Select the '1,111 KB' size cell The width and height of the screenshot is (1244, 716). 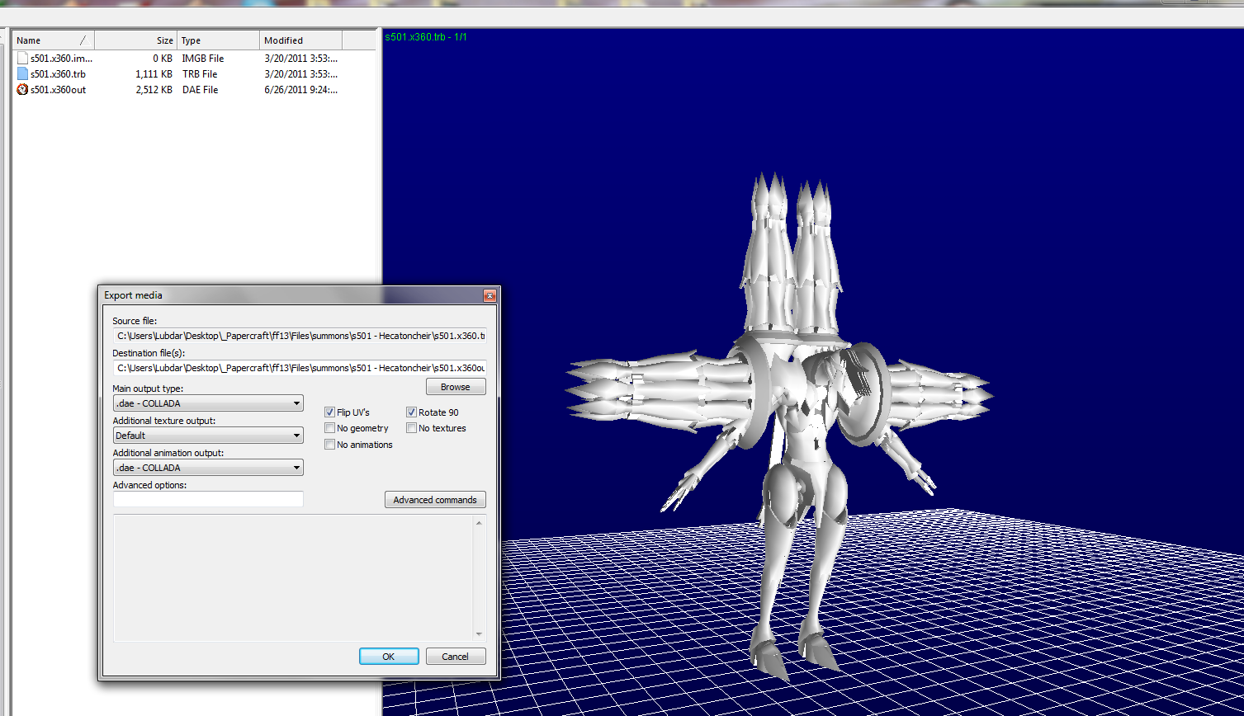point(154,74)
